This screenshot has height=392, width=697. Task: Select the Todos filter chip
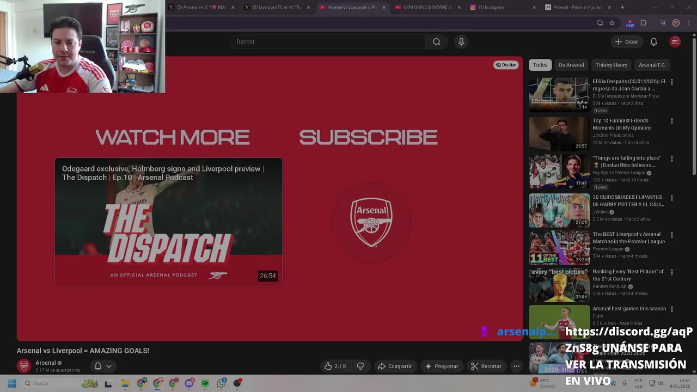click(540, 65)
